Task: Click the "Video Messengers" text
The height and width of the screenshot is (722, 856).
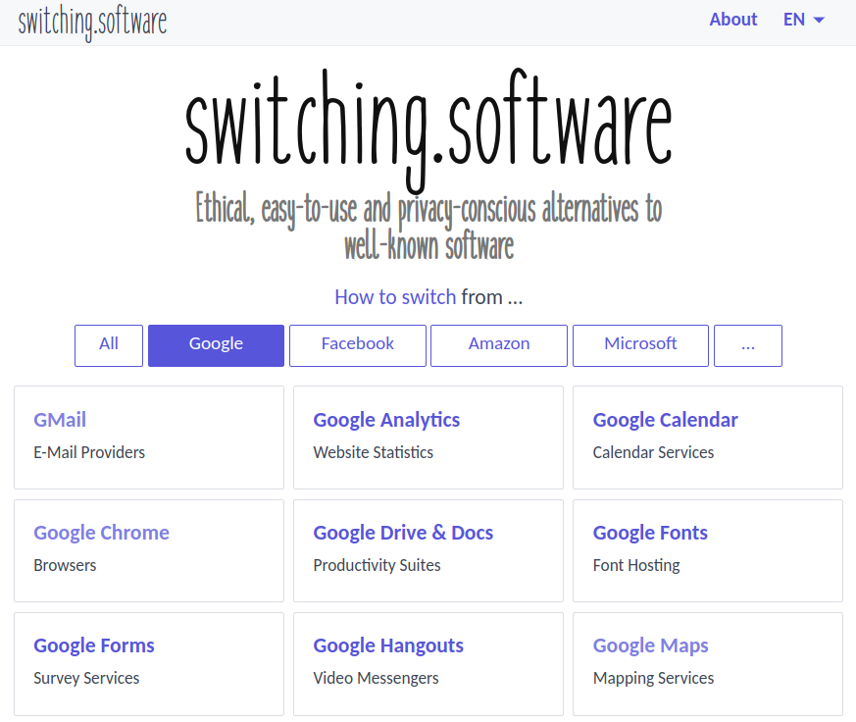Action: click(x=376, y=678)
